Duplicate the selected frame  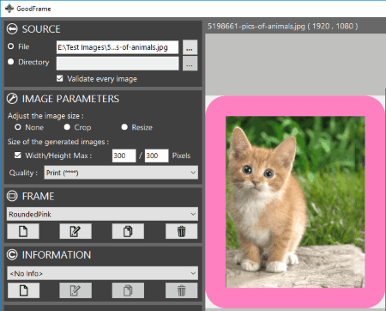coord(128,231)
